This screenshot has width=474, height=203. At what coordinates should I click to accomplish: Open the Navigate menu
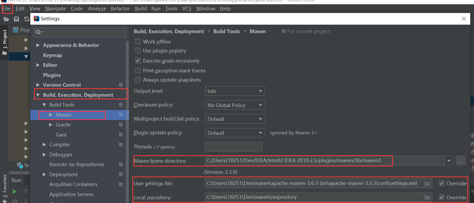(x=55, y=8)
